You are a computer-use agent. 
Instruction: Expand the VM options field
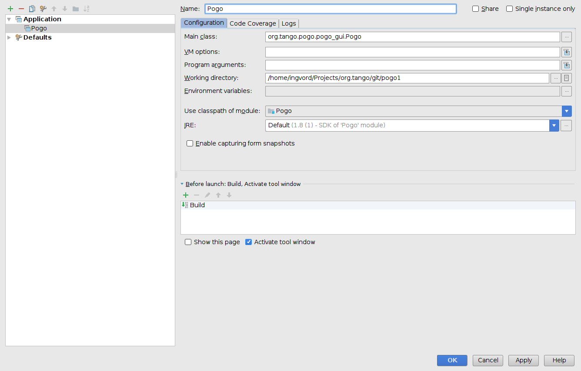pyautogui.click(x=566, y=52)
